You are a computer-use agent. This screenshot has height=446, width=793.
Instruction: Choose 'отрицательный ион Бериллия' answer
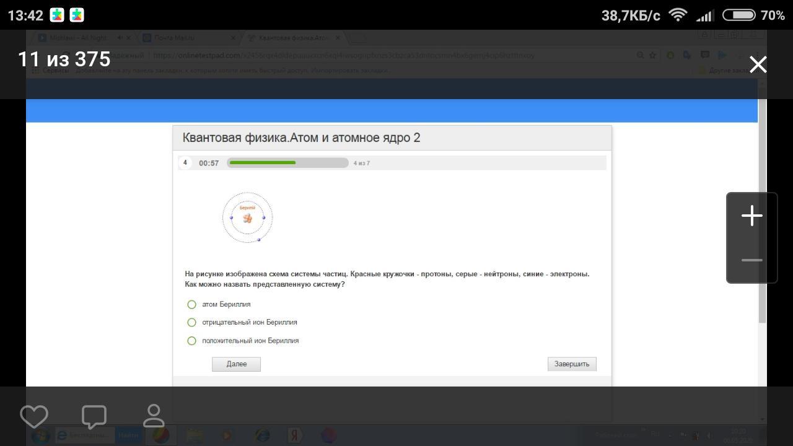[x=191, y=322]
